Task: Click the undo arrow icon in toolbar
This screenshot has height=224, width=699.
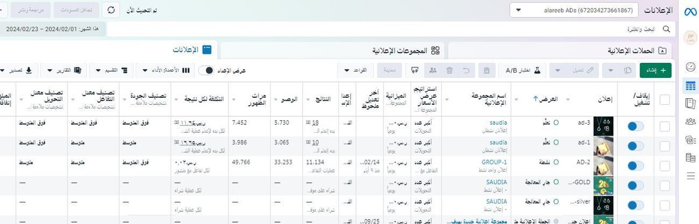Action: click(x=466, y=70)
